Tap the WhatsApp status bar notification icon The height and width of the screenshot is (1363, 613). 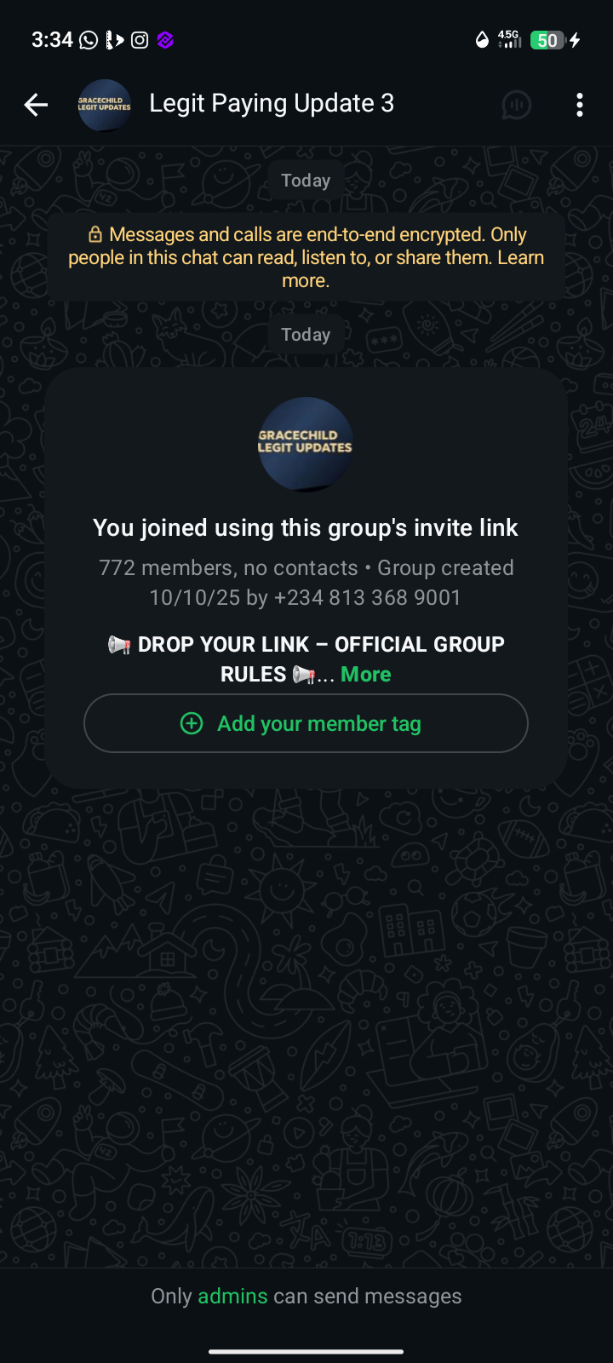tap(89, 40)
